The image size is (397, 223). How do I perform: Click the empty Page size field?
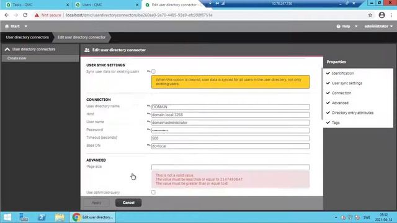tap(230, 167)
